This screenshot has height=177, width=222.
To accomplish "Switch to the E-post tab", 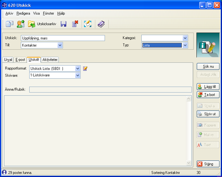I will pyautogui.click(x=20, y=60).
